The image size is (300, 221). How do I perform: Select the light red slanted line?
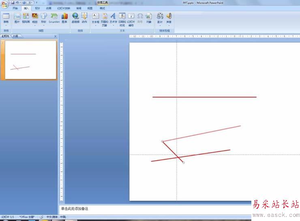[201, 134]
